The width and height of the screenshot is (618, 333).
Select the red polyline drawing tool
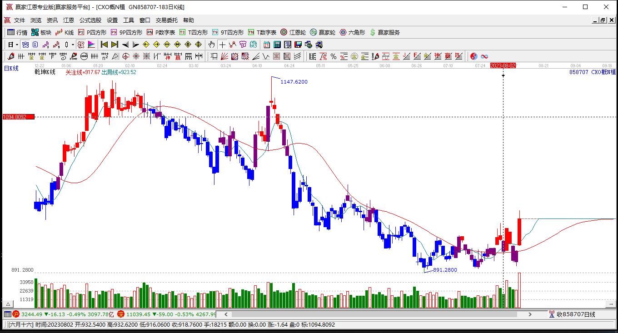pyautogui.click(x=233, y=45)
